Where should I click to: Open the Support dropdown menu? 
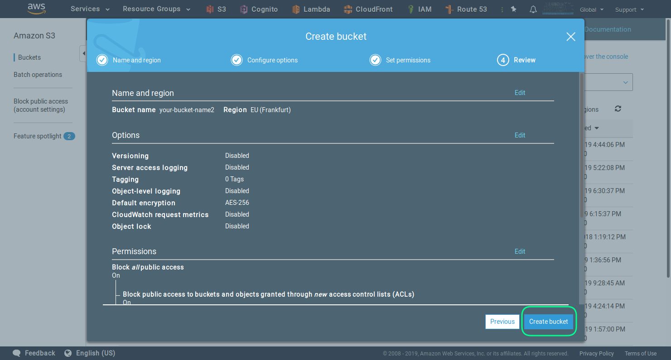629,9
